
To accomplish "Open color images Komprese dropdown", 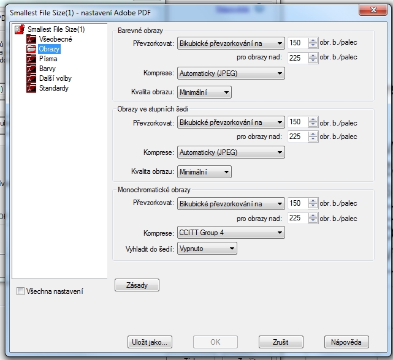I will click(x=231, y=73).
